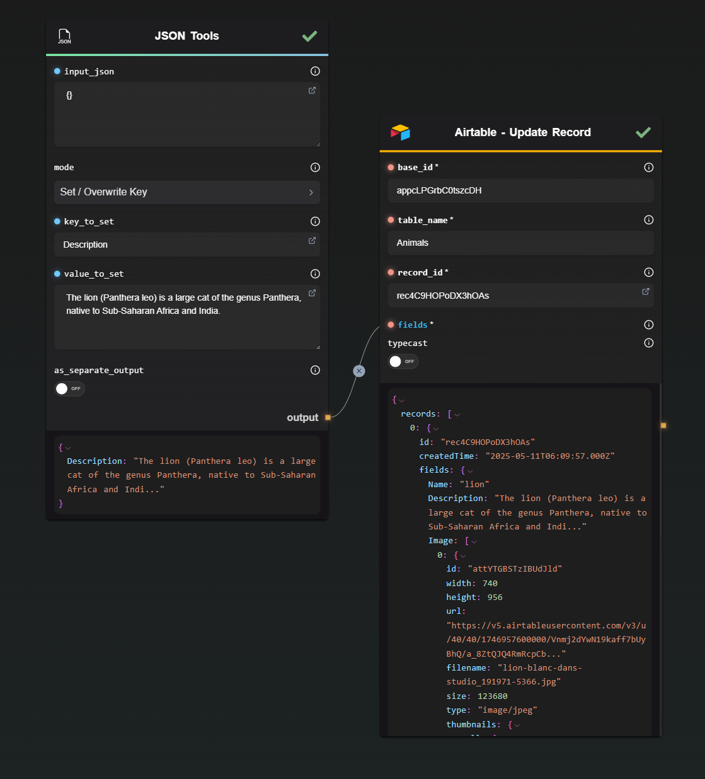This screenshot has height=779, width=705.
Task: Open info for input_json
Action: point(315,71)
